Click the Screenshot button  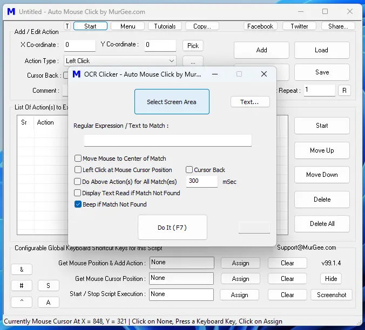[332, 295]
